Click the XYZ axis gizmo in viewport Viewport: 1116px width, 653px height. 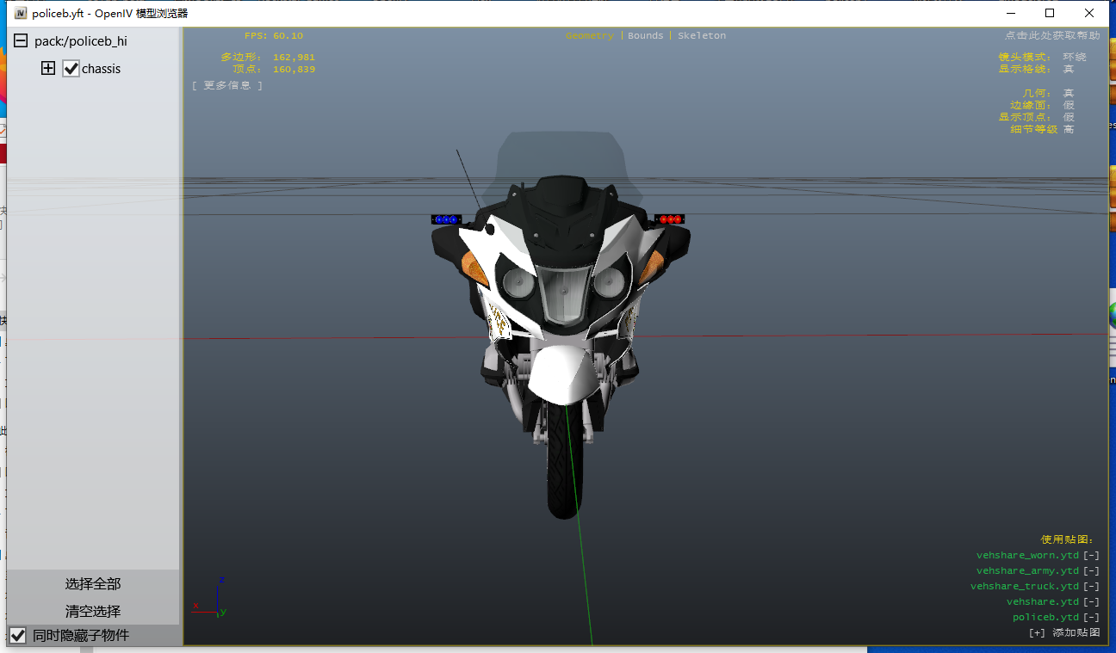click(214, 599)
